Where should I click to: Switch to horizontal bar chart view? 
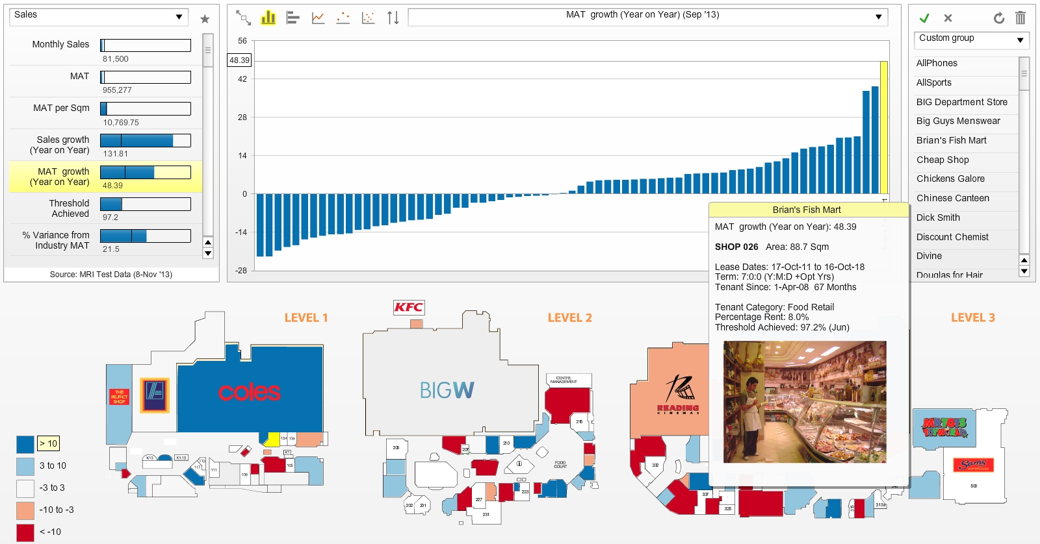[293, 18]
